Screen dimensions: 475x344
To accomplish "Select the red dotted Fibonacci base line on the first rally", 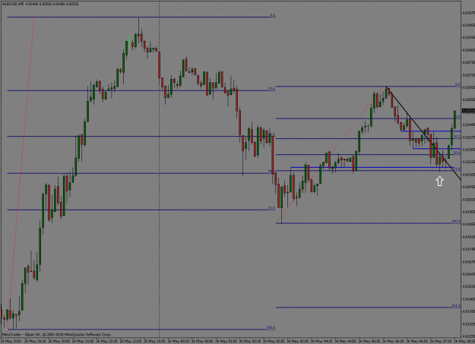I will click(x=21, y=173).
